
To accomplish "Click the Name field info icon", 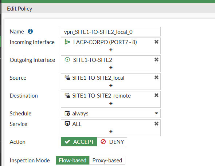I will click(x=30, y=31).
